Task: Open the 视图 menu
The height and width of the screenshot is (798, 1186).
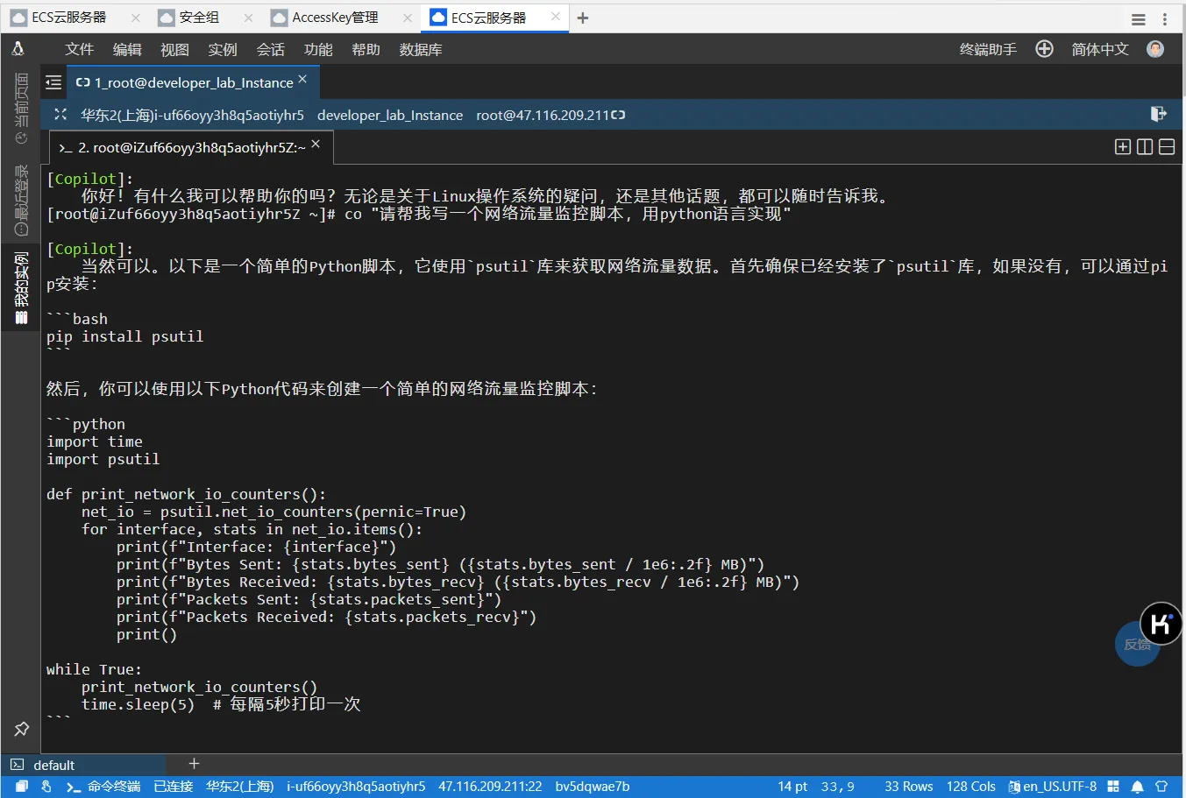Action: coord(174,50)
